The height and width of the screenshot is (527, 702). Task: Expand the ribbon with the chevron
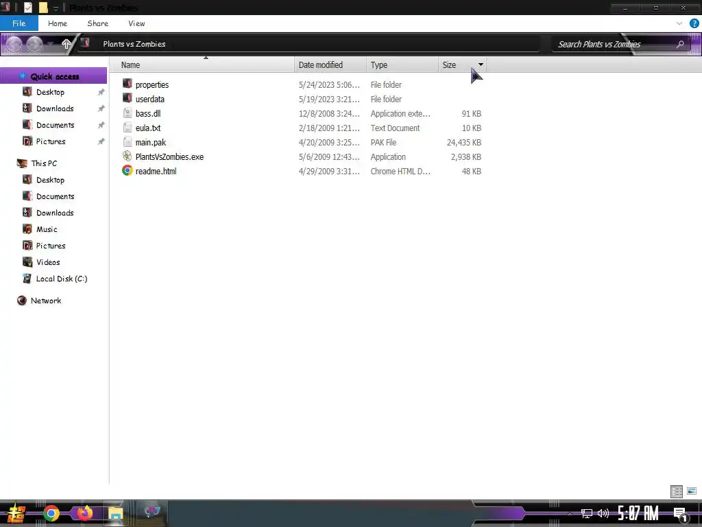(679, 23)
